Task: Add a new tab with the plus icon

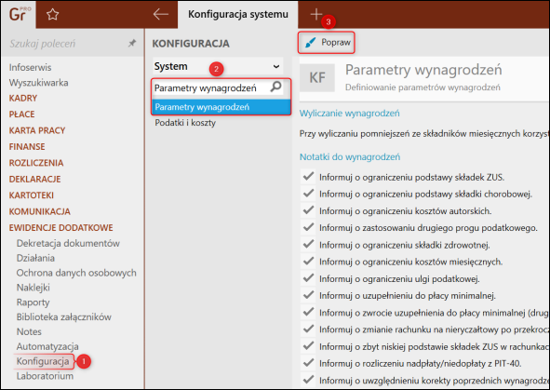Action: click(316, 14)
